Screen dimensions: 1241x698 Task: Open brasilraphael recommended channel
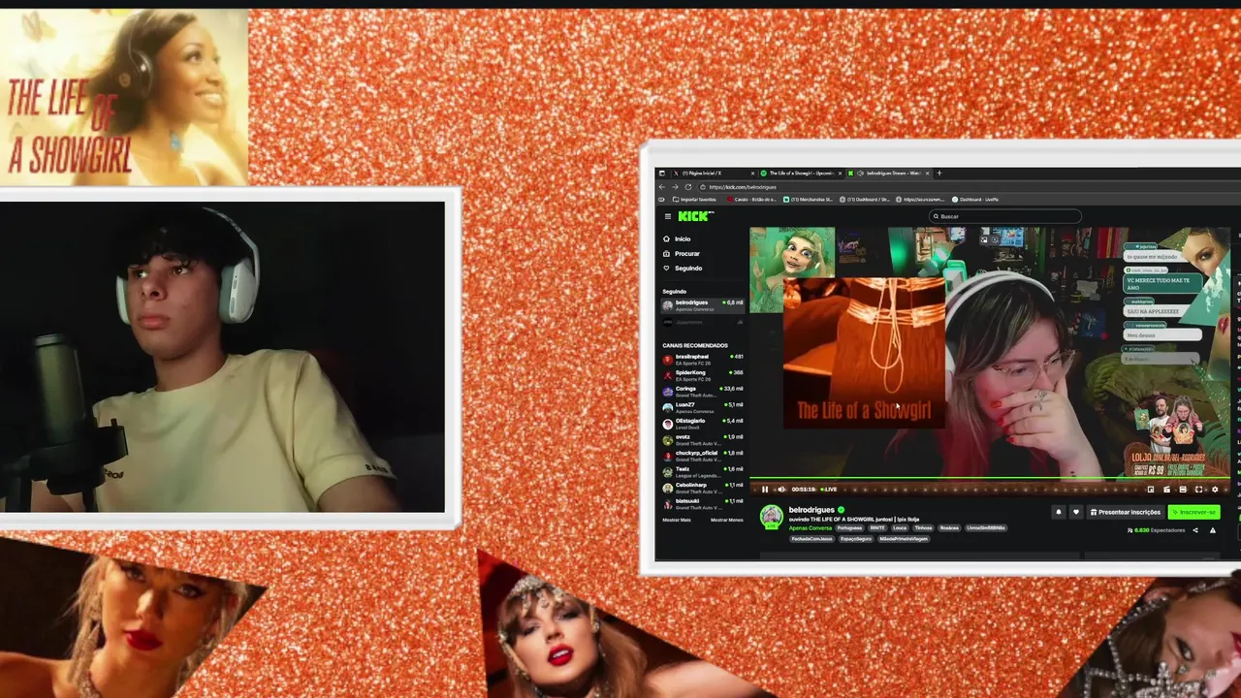(703, 360)
